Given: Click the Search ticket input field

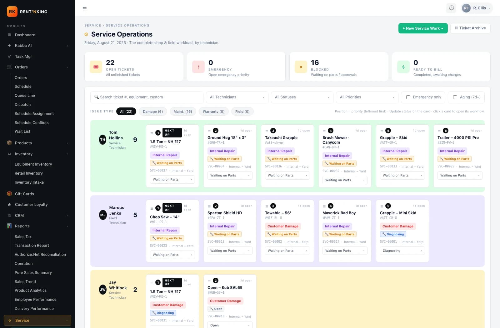Looking at the screenshot, I should [x=147, y=97].
